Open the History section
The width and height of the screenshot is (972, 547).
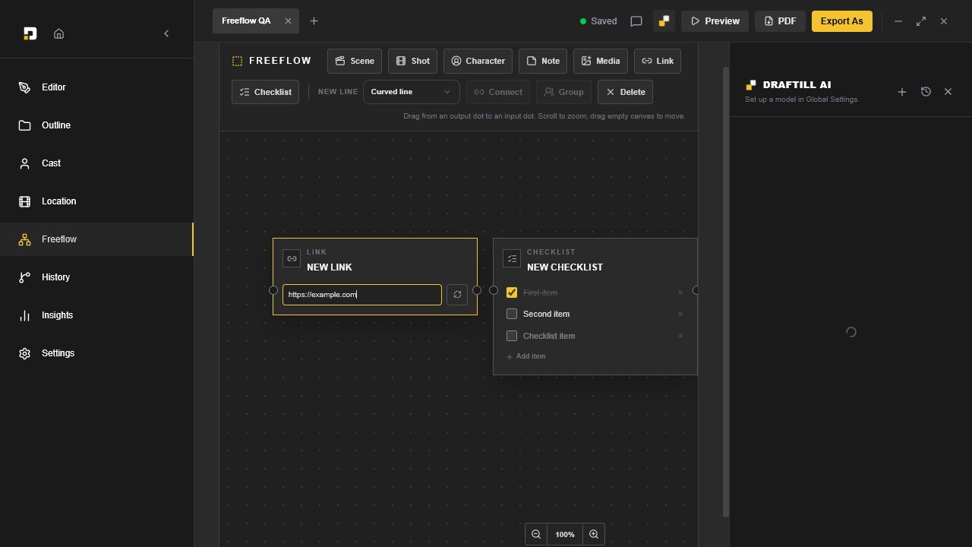pos(96,277)
